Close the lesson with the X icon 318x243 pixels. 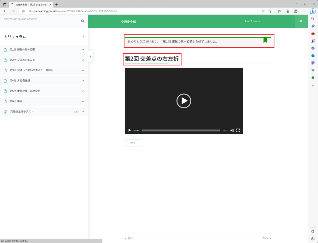301,21
